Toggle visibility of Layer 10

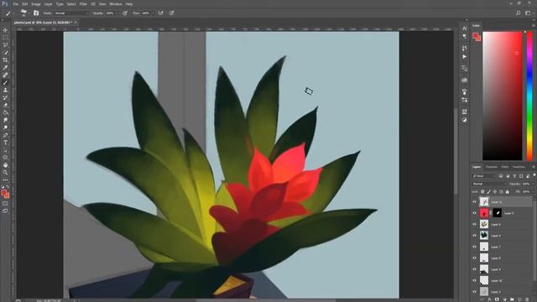[x=475, y=280]
